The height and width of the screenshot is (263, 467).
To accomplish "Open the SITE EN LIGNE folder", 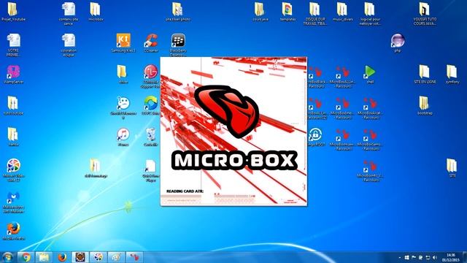I will [x=425, y=75].
